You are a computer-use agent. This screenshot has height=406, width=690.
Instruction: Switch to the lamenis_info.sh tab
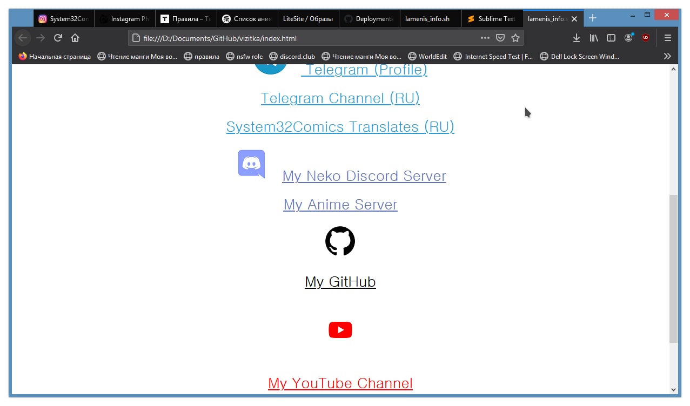pyautogui.click(x=431, y=18)
